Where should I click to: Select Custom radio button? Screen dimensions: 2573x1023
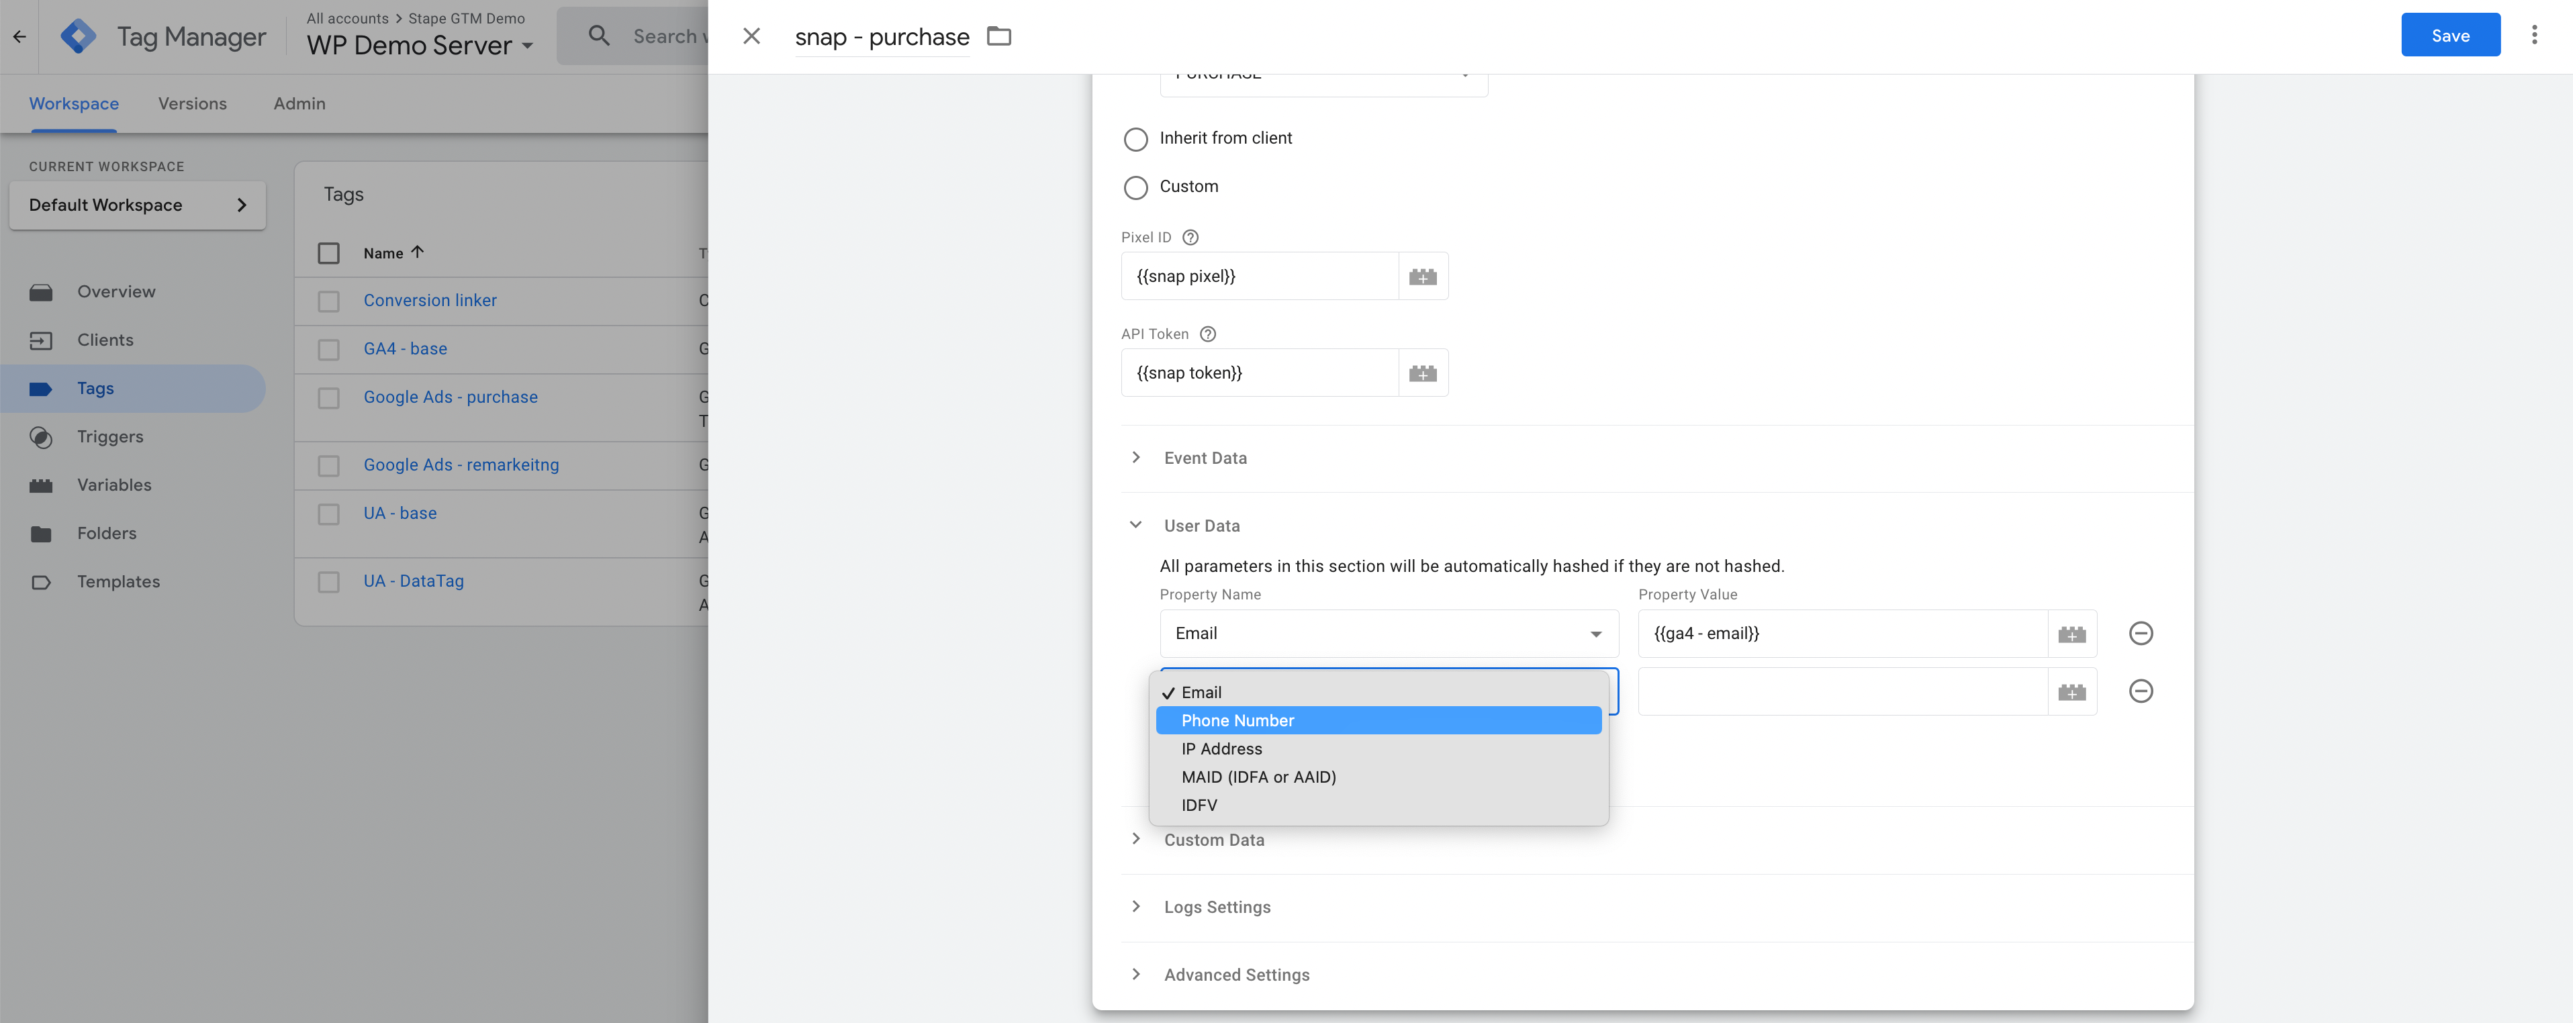point(1134,187)
